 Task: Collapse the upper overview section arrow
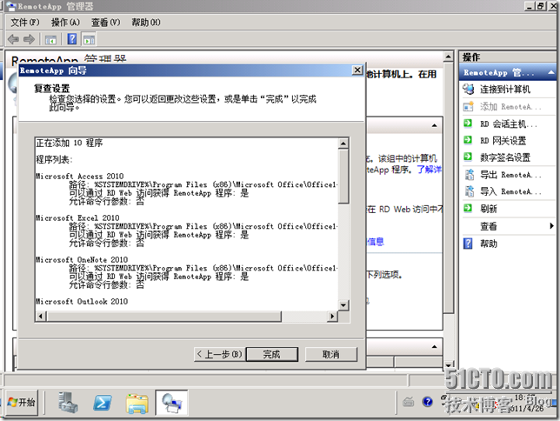(x=434, y=125)
